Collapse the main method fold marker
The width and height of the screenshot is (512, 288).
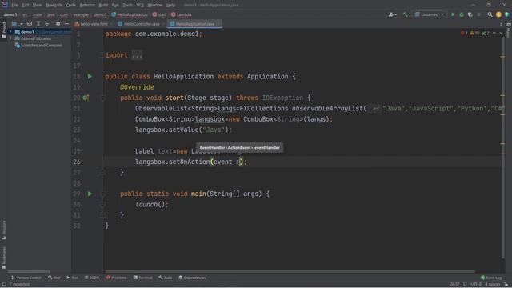point(102,194)
